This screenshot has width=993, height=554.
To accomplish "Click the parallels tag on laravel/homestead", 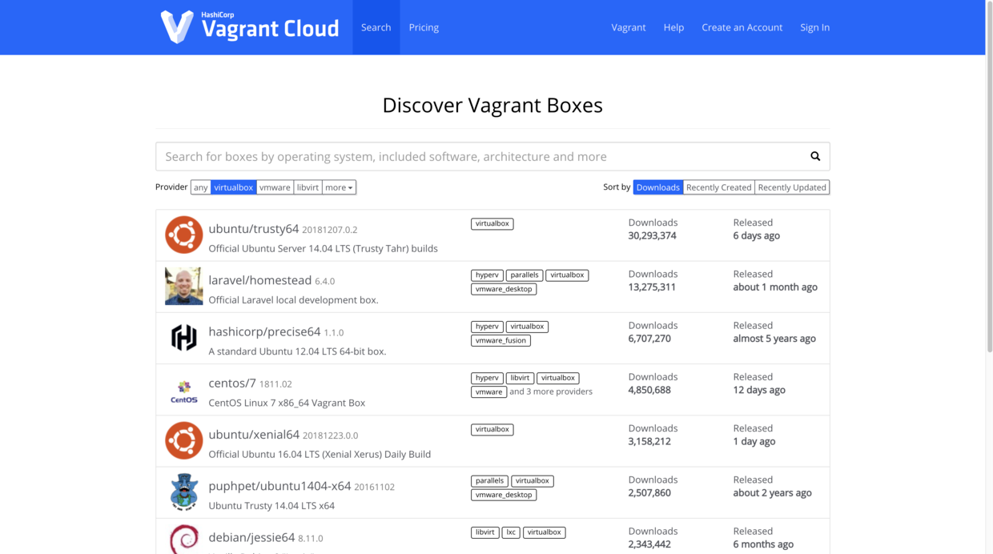I will tap(525, 275).
